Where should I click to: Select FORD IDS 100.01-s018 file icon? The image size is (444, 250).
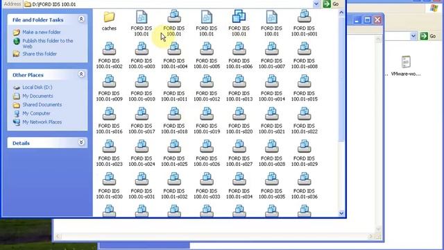coord(174,114)
